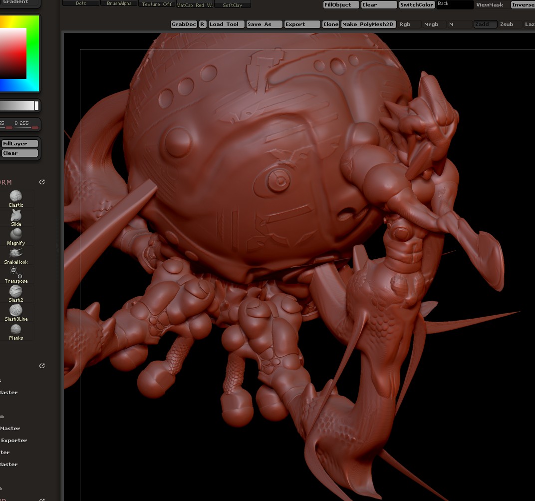
Task: Click the rainbow hue border of the color picker
Action: (33, 53)
